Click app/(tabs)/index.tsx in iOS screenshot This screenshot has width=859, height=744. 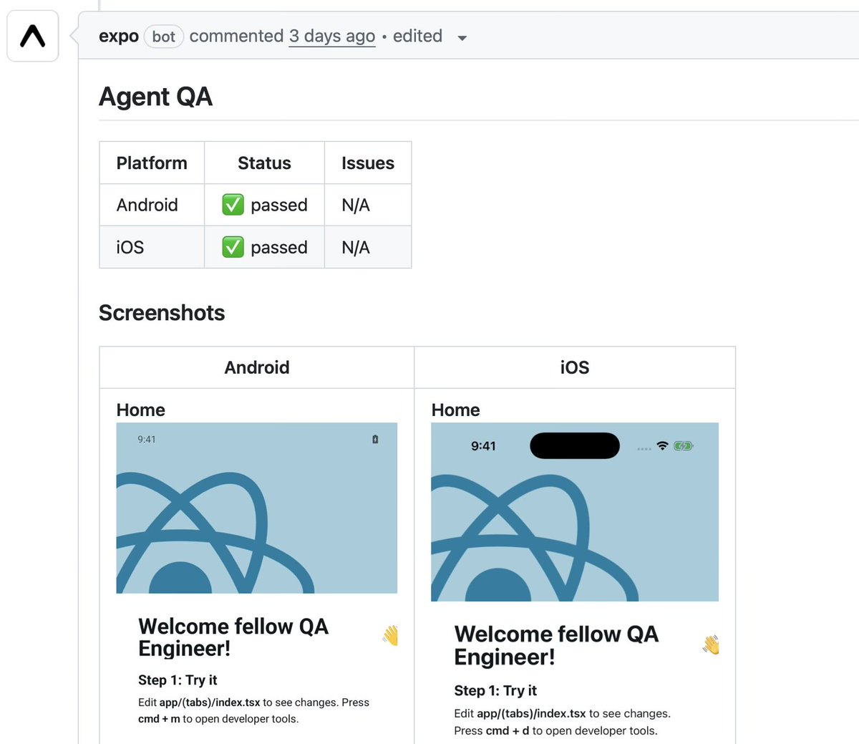coord(531,714)
